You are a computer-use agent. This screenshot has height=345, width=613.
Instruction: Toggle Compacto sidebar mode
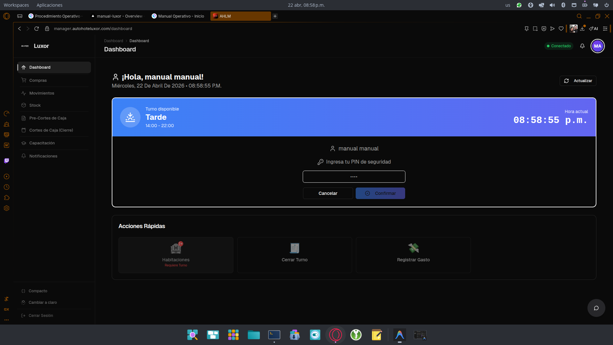[54, 291]
